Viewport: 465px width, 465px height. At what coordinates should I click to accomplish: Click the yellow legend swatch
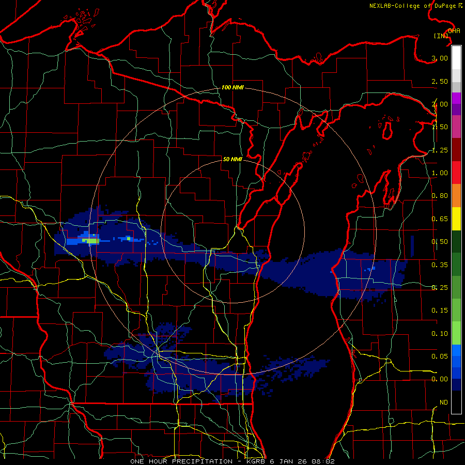456,219
